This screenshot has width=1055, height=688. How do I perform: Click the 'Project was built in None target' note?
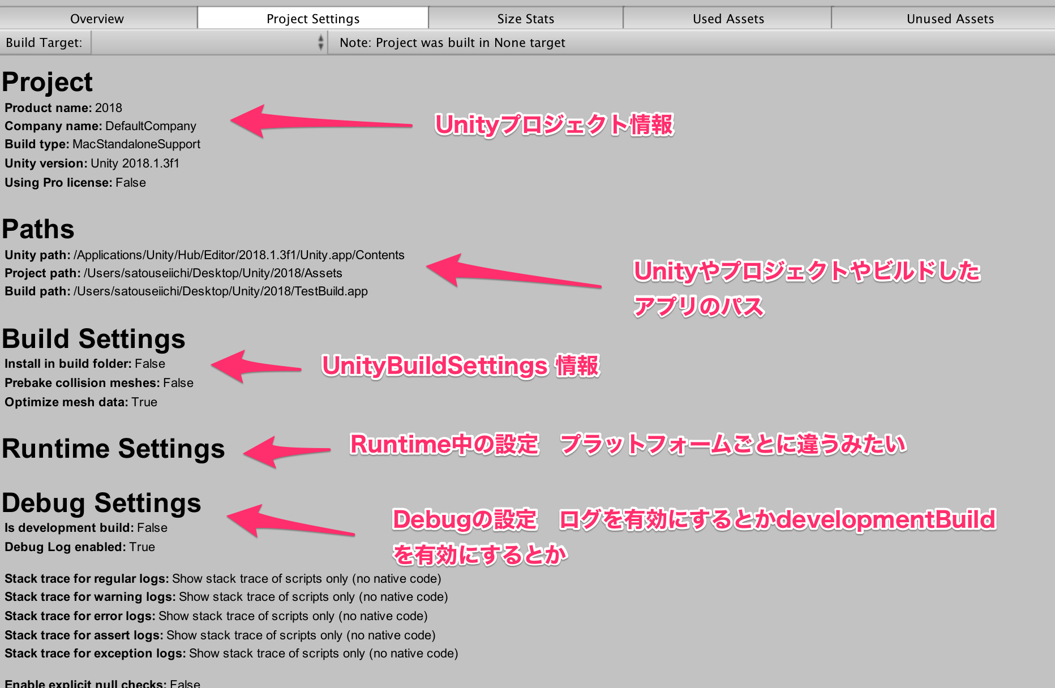click(x=452, y=42)
